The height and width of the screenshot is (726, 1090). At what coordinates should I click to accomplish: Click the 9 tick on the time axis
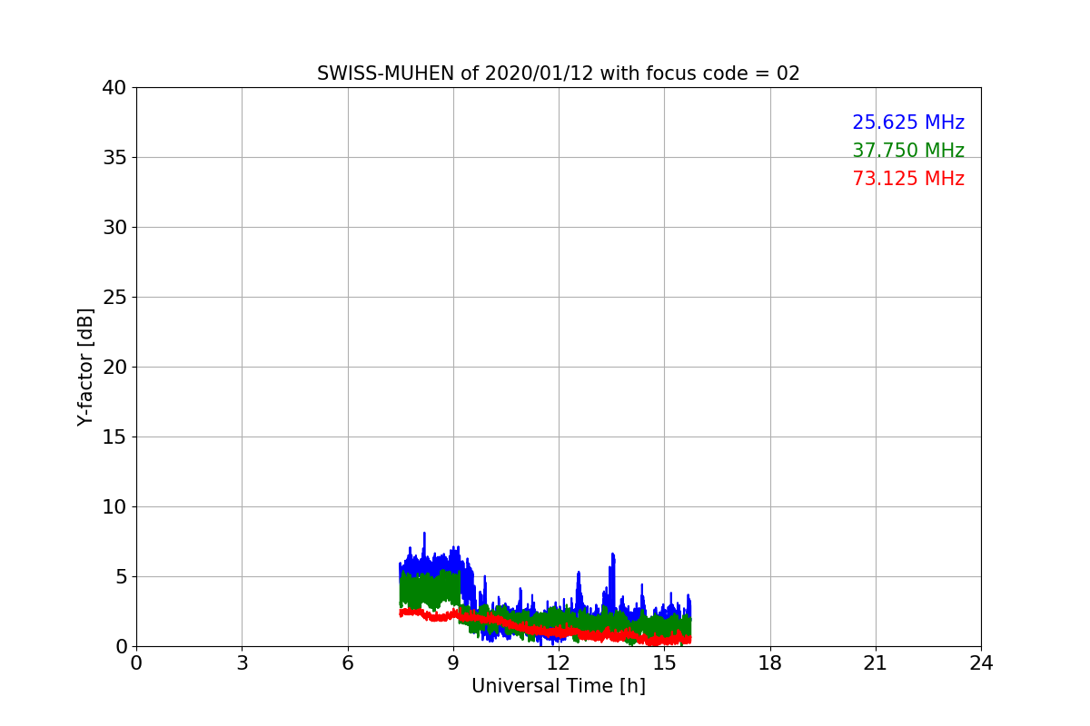453,663
